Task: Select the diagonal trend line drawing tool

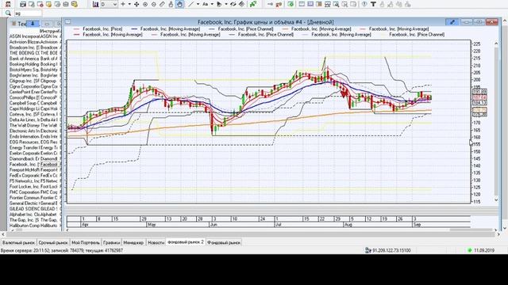Action: [x=191, y=4]
